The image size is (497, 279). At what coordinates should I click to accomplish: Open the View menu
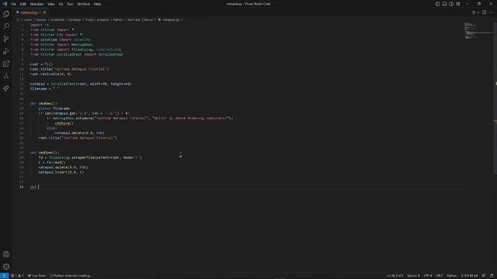51,4
